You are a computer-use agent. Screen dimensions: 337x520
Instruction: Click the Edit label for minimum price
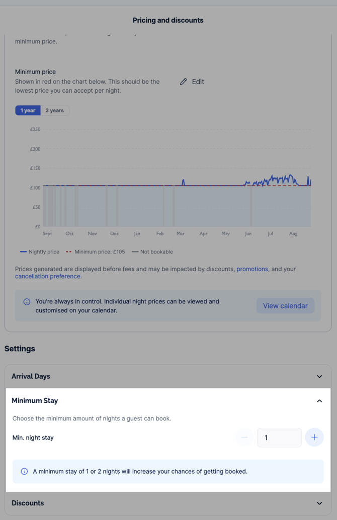pyautogui.click(x=198, y=82)
